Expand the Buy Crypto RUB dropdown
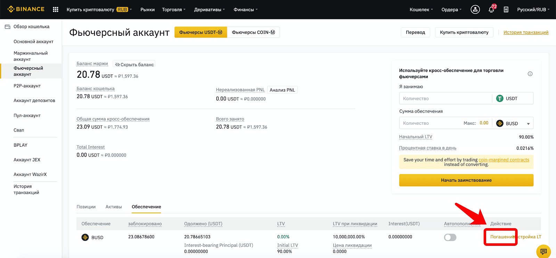The height and width of the screenshot is (258, 556). pyautogui.click(x=99, y=9)
